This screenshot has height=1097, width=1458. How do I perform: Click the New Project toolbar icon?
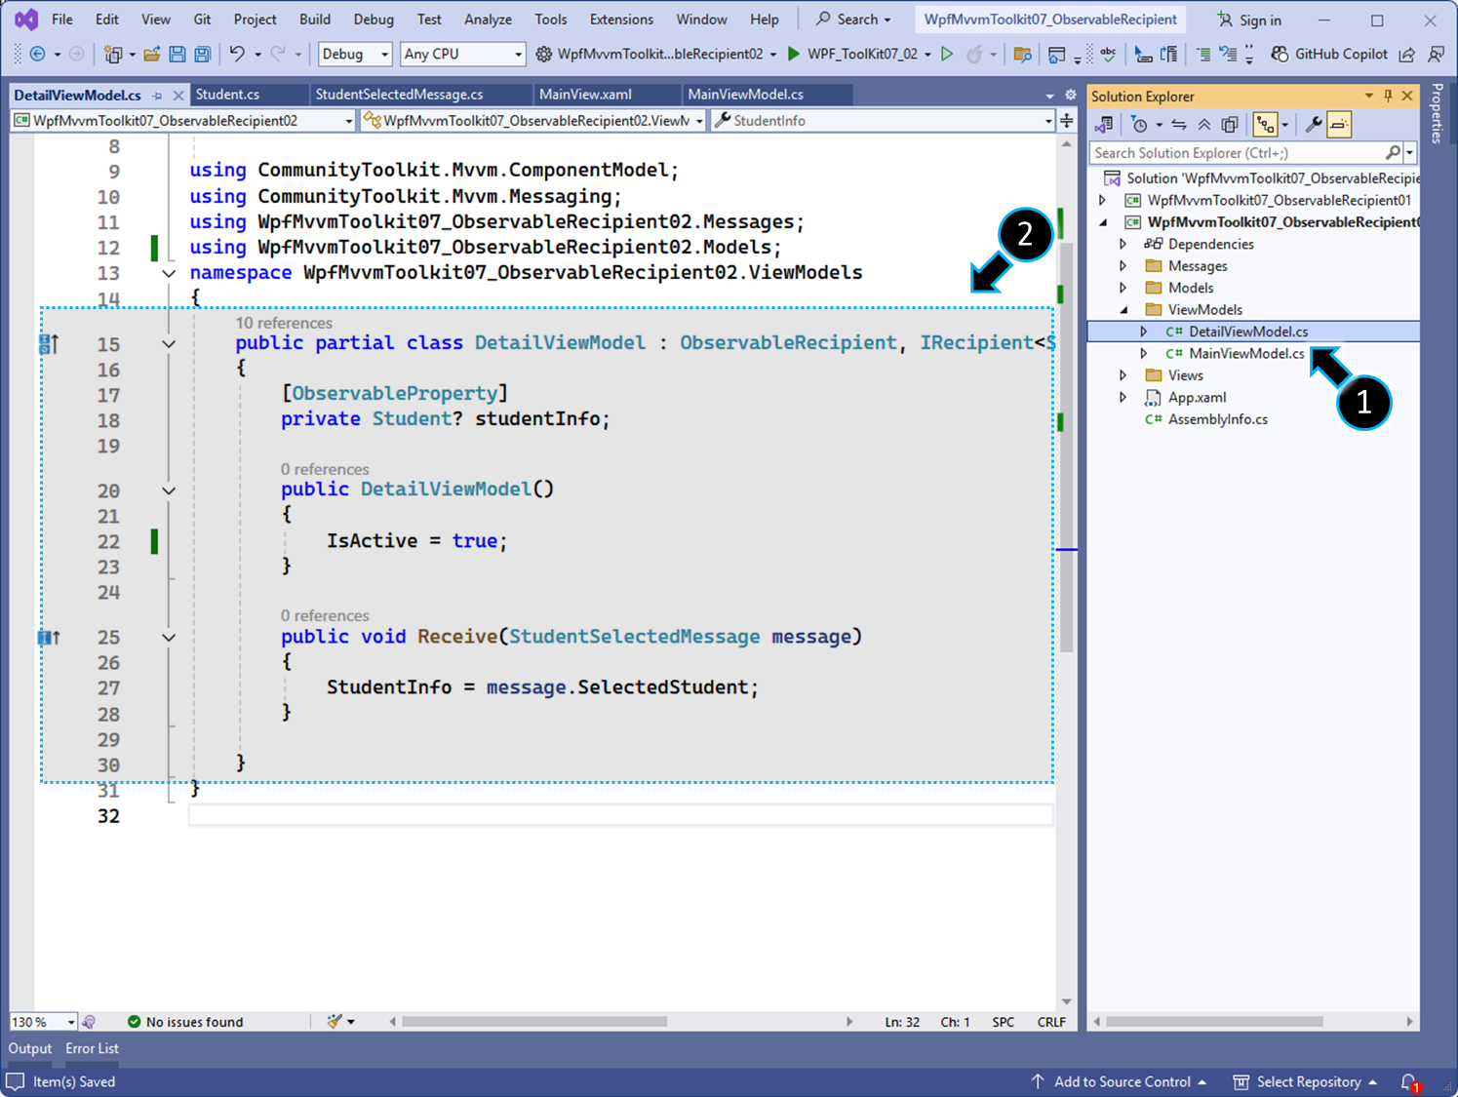pos(113,55)
